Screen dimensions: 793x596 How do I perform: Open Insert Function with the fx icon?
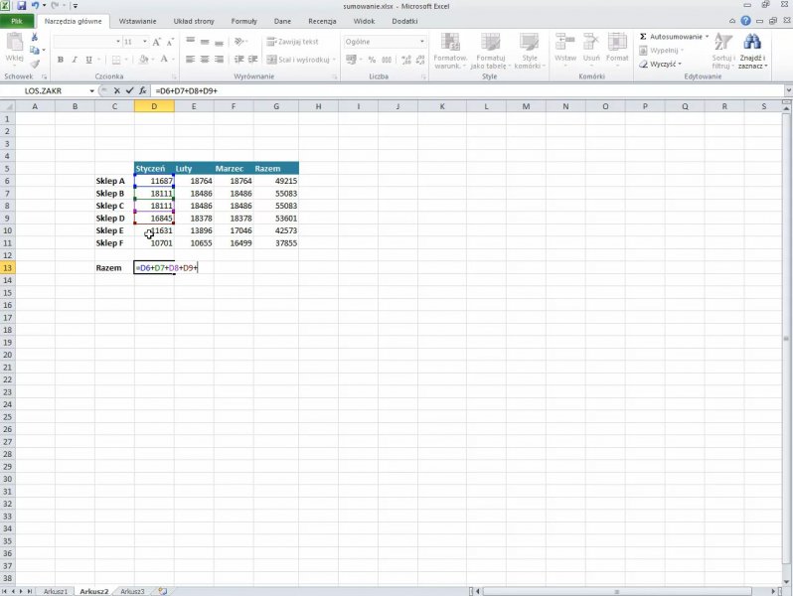(x=143, y=90)
